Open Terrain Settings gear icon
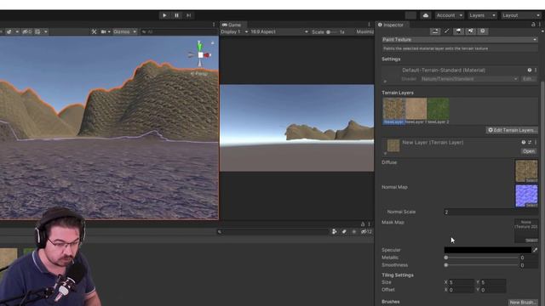 (x=483, y=31)
